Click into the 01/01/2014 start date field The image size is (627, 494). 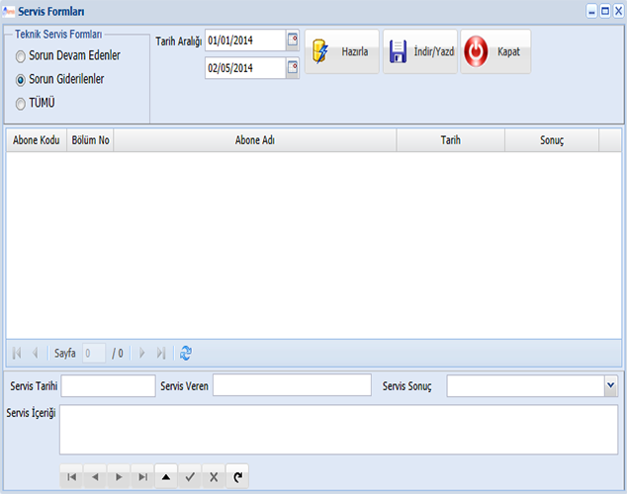click(x=245, y=40)
